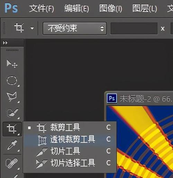Click the 未标题-2 document title bar
The width and height of the screenshot is (173, 178).
click(x=139, y=99)
